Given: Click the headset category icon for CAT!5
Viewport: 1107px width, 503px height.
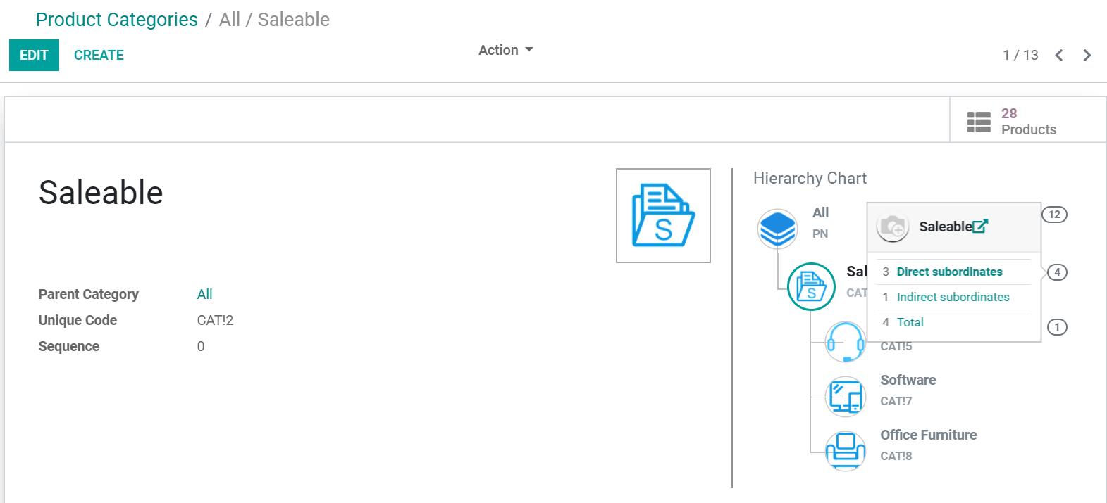Looking at the screenshot, I should pyautogui.click(x=845, y=343).
